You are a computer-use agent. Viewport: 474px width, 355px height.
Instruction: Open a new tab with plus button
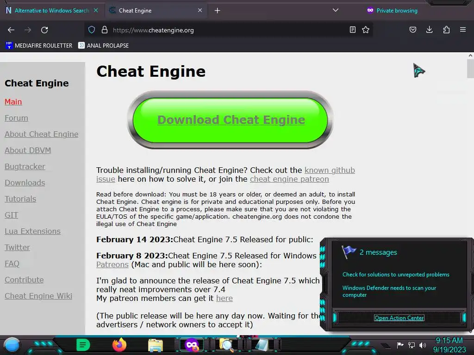218,11
